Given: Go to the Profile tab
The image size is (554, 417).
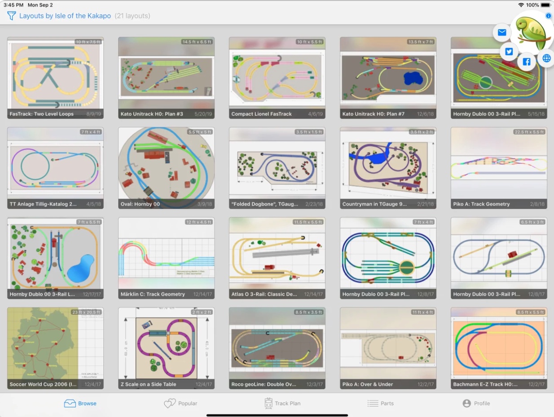Looking at the screenshot, I should coord(476,404).
